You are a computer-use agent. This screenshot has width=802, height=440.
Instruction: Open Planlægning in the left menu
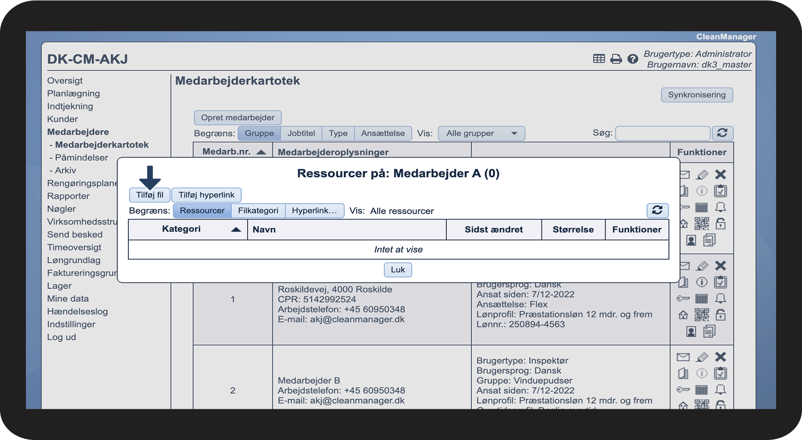pyautogui.click(x=74, y=93)
